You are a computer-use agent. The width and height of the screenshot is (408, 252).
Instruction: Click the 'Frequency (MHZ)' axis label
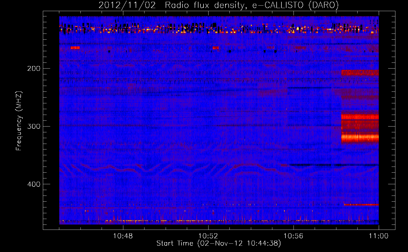19,121
